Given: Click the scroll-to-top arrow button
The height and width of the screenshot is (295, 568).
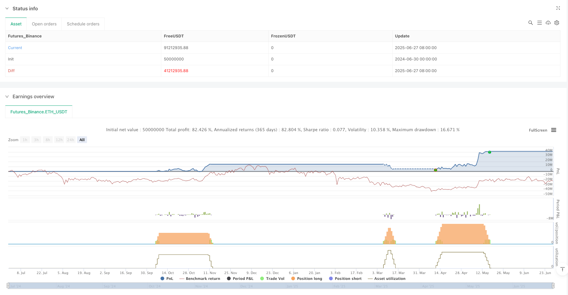Looking at the screenshot, I should point(563,270).
